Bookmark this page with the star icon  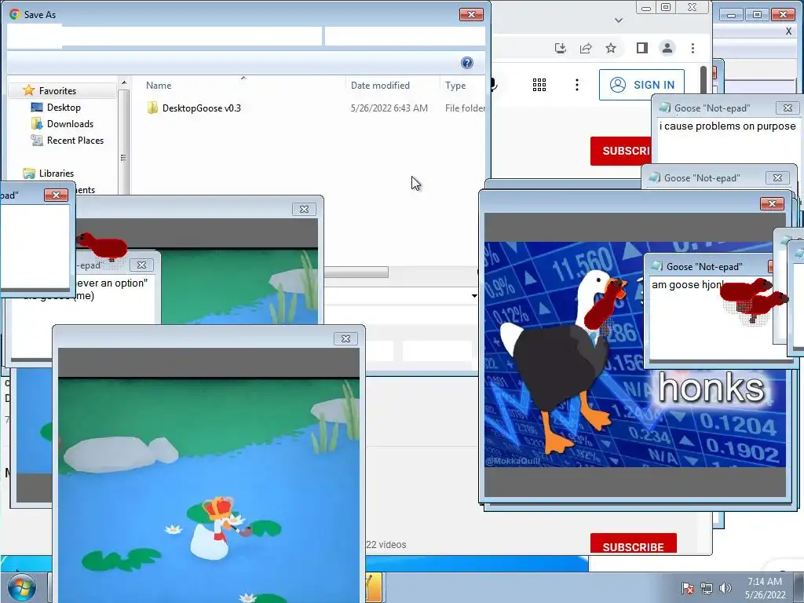611,48
